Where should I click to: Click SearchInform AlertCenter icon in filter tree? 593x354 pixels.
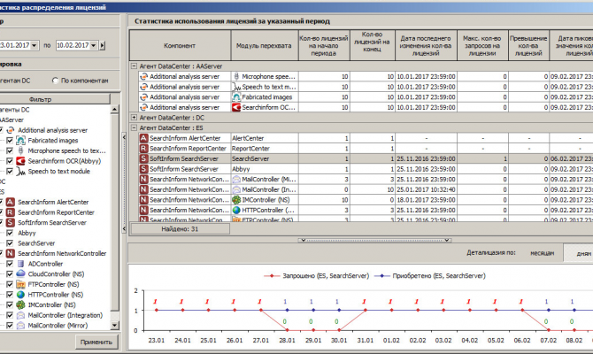tap(11, 202)
